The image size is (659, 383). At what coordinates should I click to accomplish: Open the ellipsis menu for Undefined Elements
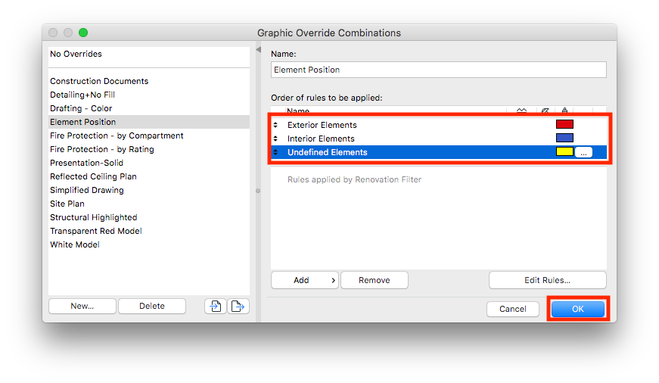coord(583,152)
